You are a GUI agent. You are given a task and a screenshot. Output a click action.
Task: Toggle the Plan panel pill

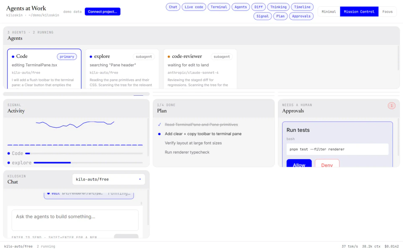pyautogui.click(x=280, y=16)
